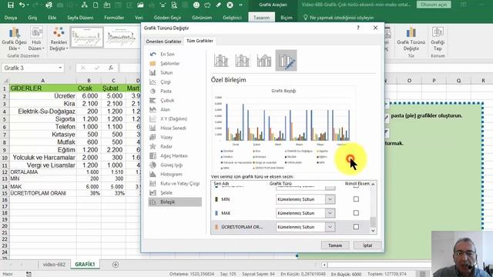Open the Undo history dropdown arrow
The image size is (493, 277).
[x=28, y=5]
